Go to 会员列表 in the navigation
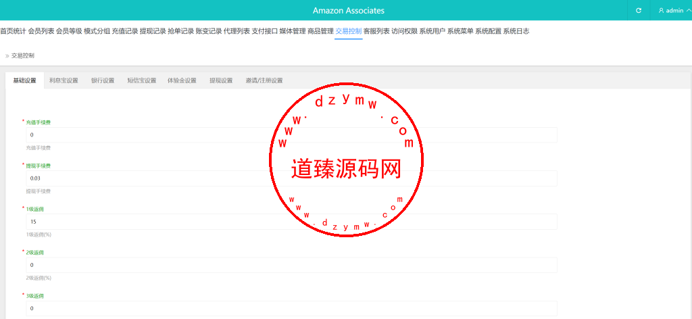Viewport: 692px width, 319px height. point(41,31)
